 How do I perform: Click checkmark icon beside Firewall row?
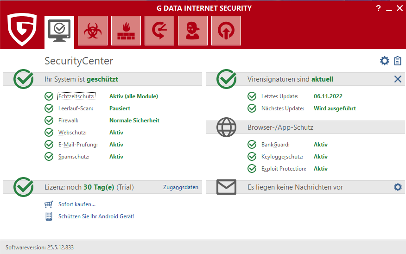pos(49,121)
